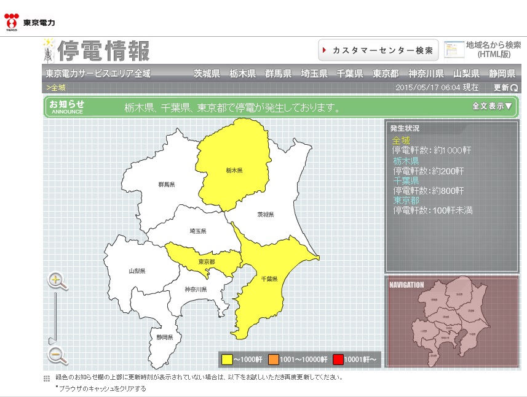Select 茨城県 in the prefecture menu
Screen dimensions: 527x397
[207, 73]
